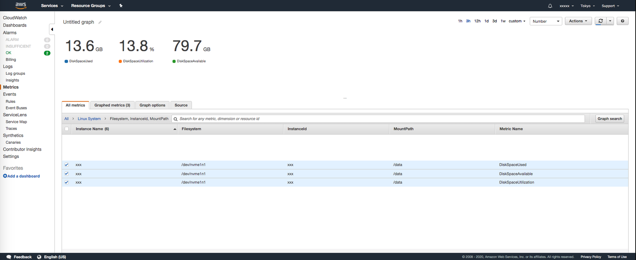Open the Number graph type dropdown
The height and width of the screenshot is (260, 636).
[546, 21]
